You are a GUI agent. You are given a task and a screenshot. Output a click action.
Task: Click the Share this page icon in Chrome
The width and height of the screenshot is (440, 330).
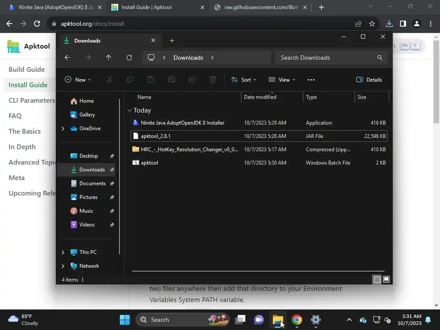pyautogui.click(x=358, y=24)
